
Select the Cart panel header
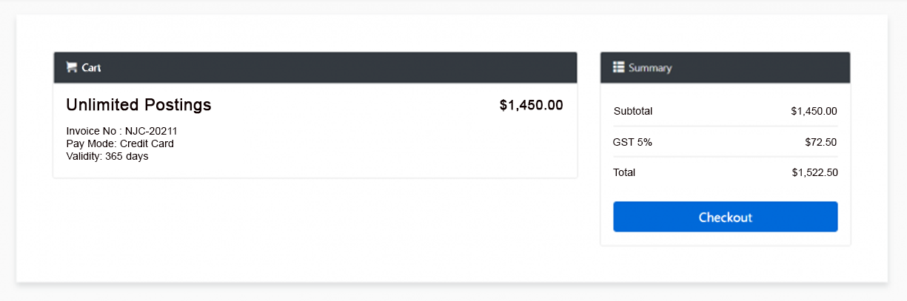click(x=315, y=67)
